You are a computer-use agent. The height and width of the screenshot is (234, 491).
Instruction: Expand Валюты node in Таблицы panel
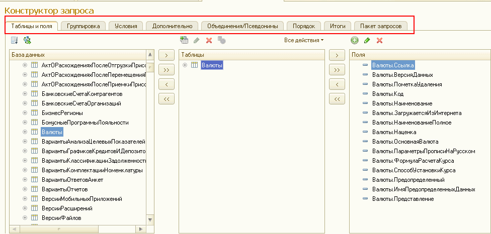tap(185, 65)
